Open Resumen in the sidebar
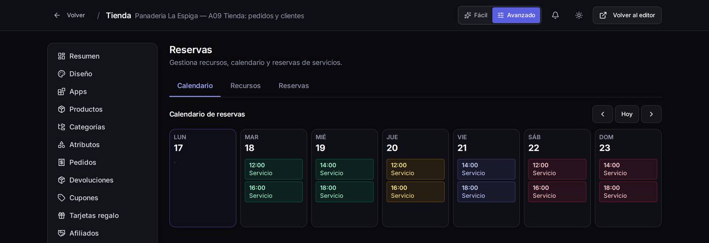Image resolution: width=709 pixels, height=243 pixels. (102, 56)
